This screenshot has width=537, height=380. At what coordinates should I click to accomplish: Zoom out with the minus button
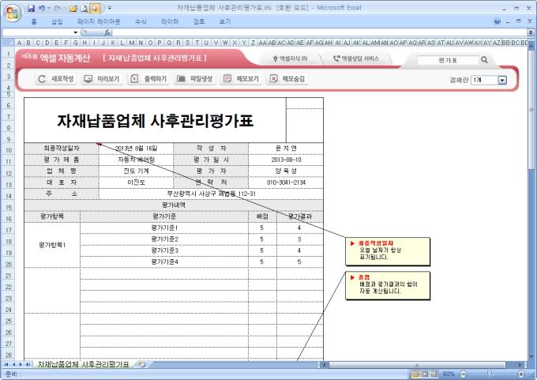click(x=463, y=374)
